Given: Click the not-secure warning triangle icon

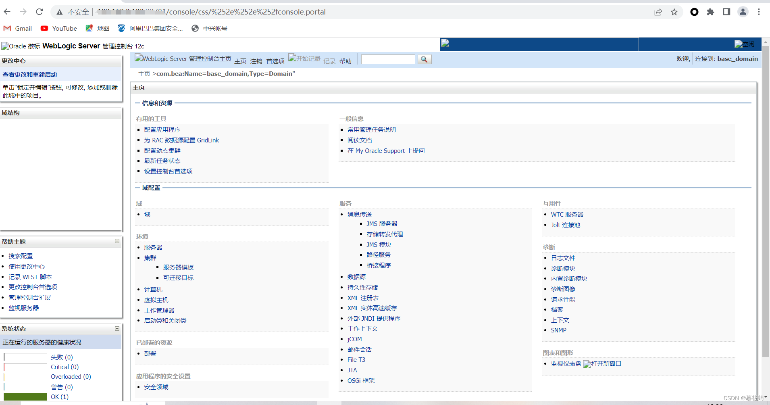Looking at the screenshot, I should pyautogui.click(x=60, y=12).
